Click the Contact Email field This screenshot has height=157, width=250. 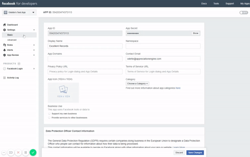[163, 59]
